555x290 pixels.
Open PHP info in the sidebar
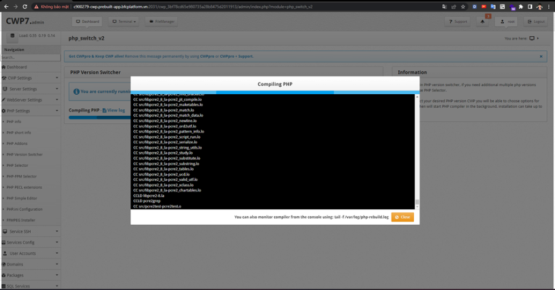(x=14, y=121)
